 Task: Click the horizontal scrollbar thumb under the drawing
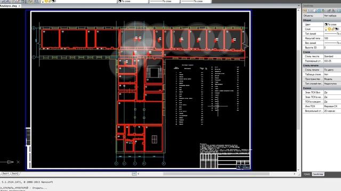point(216,174)
